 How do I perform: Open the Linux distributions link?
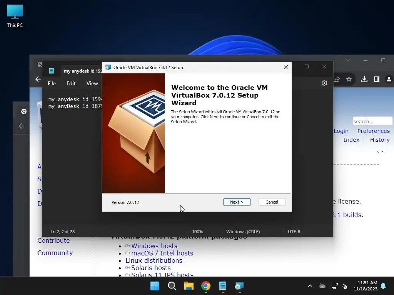[x=154, y=260]
